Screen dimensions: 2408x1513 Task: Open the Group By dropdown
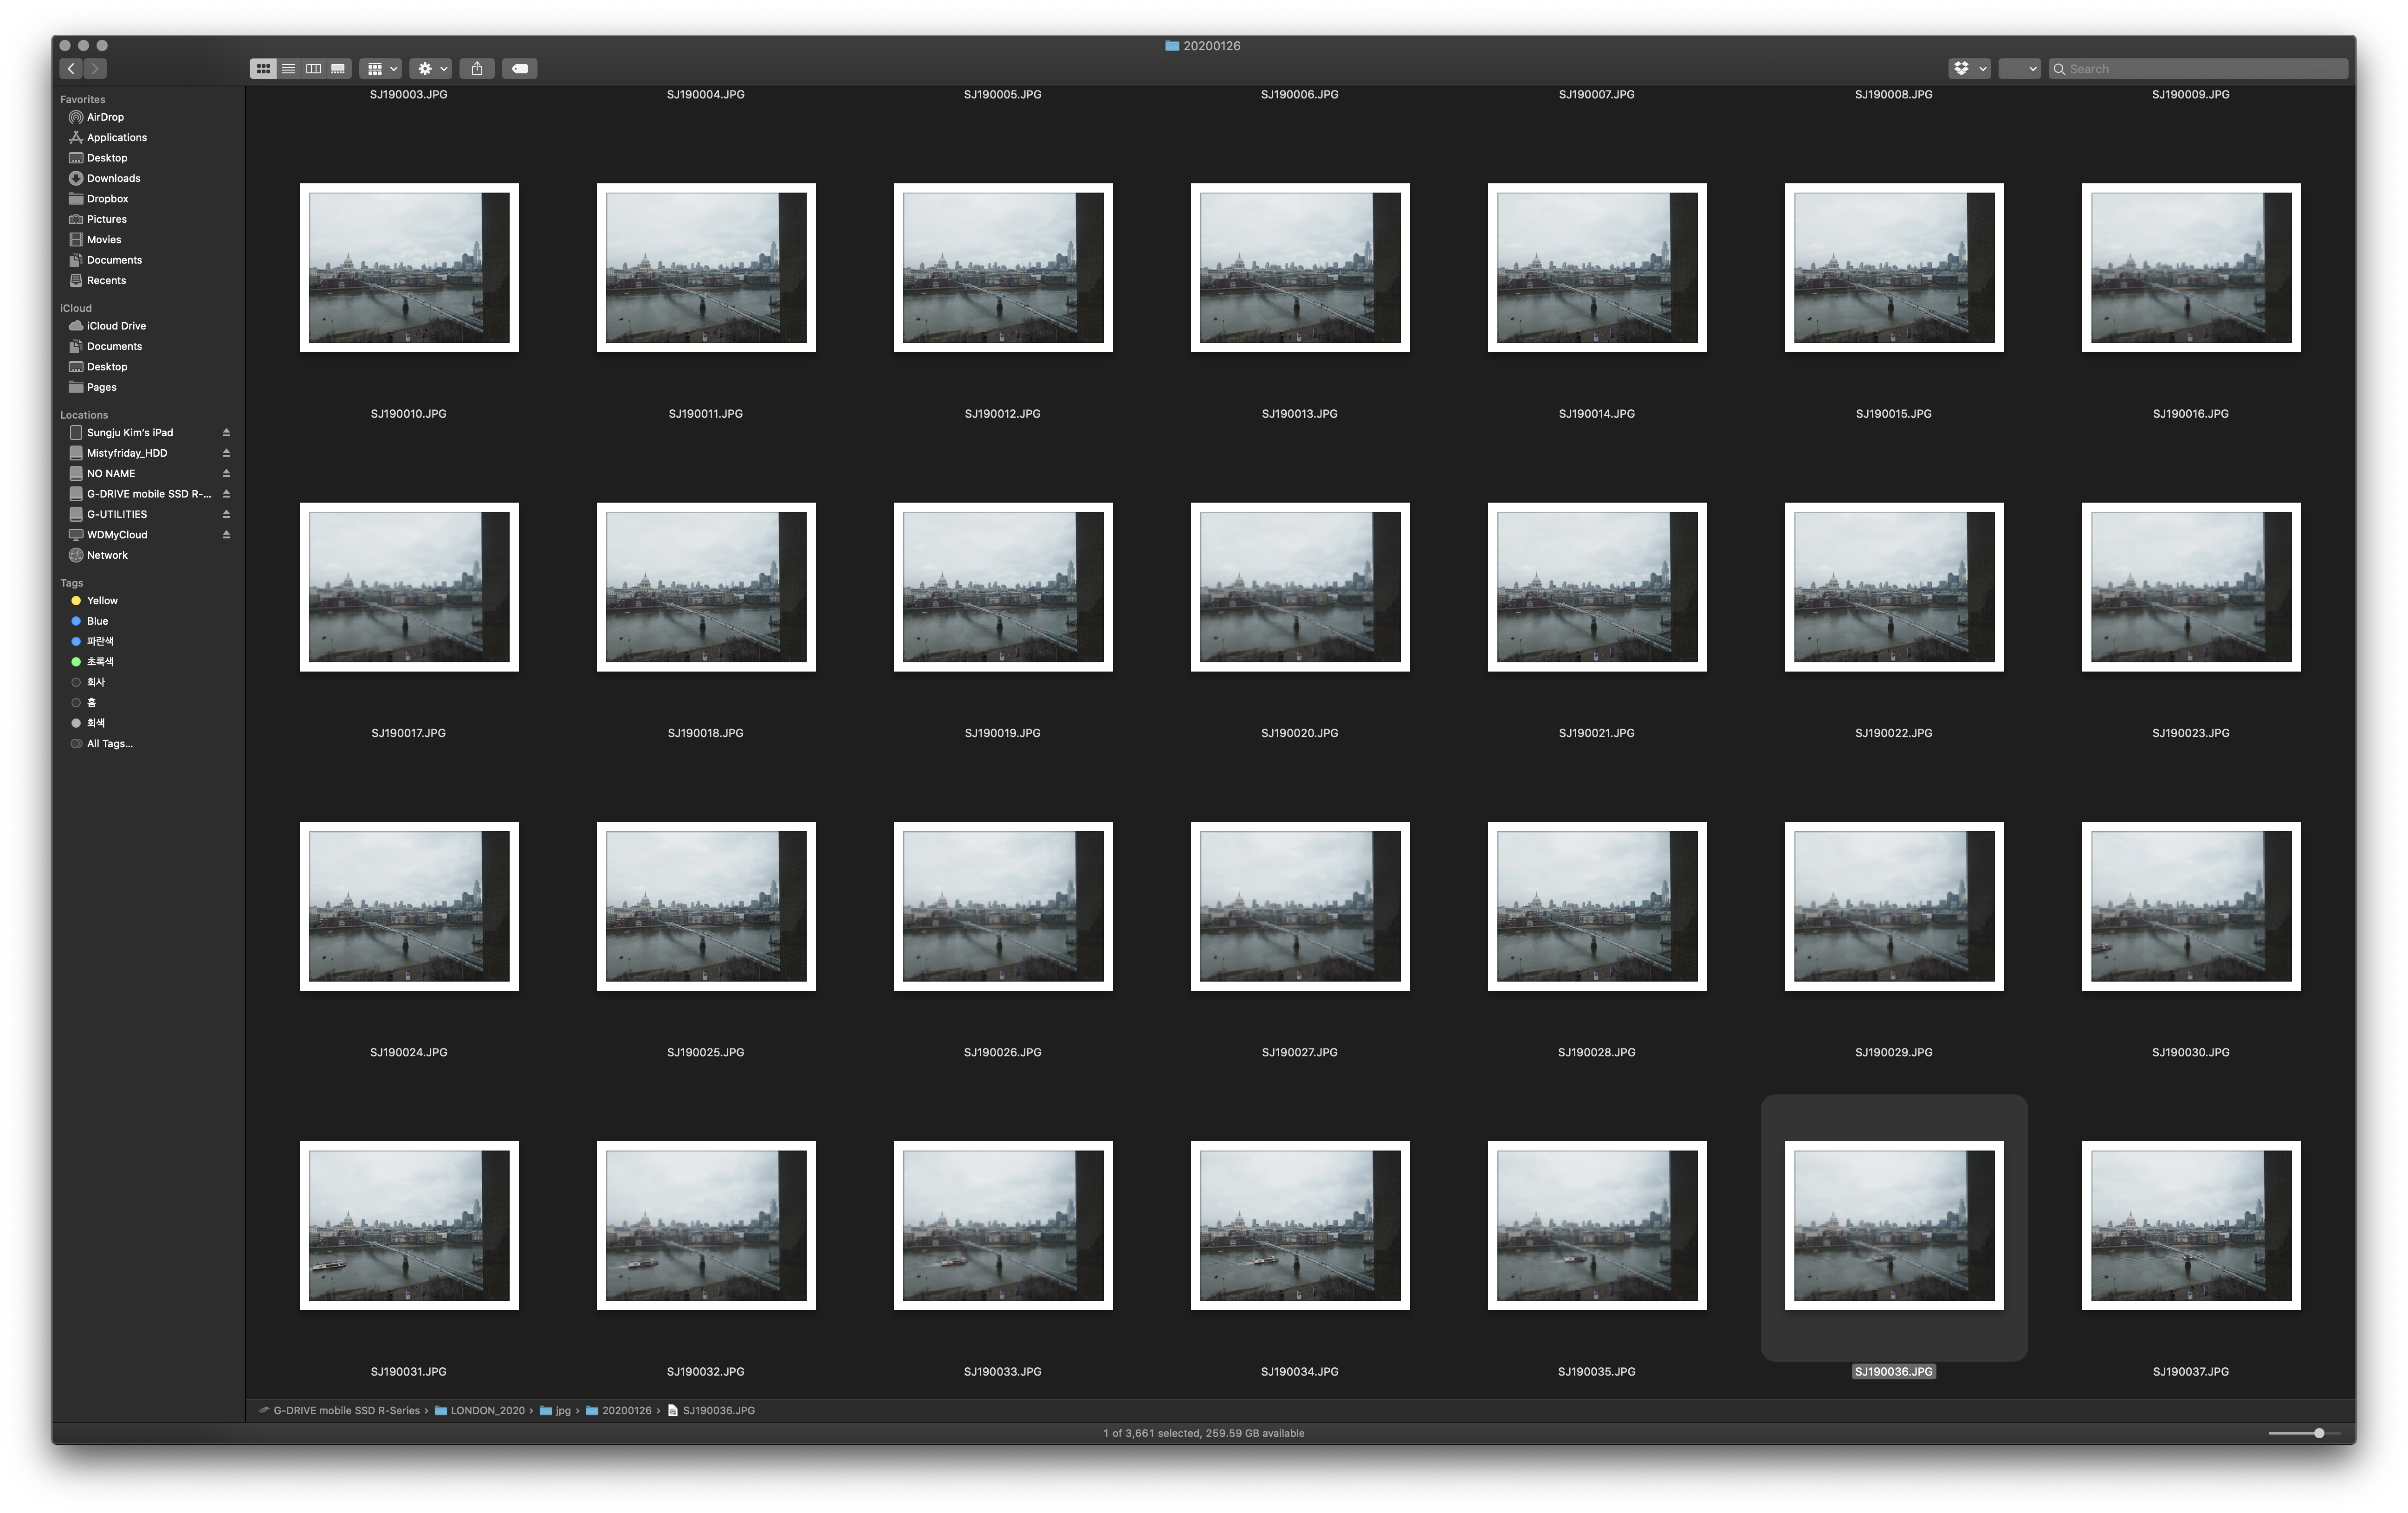coord(381,69)
